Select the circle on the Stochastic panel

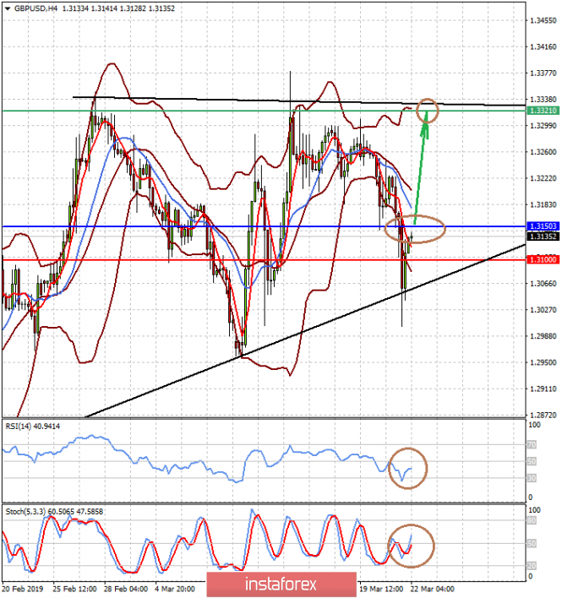(411, 546)
